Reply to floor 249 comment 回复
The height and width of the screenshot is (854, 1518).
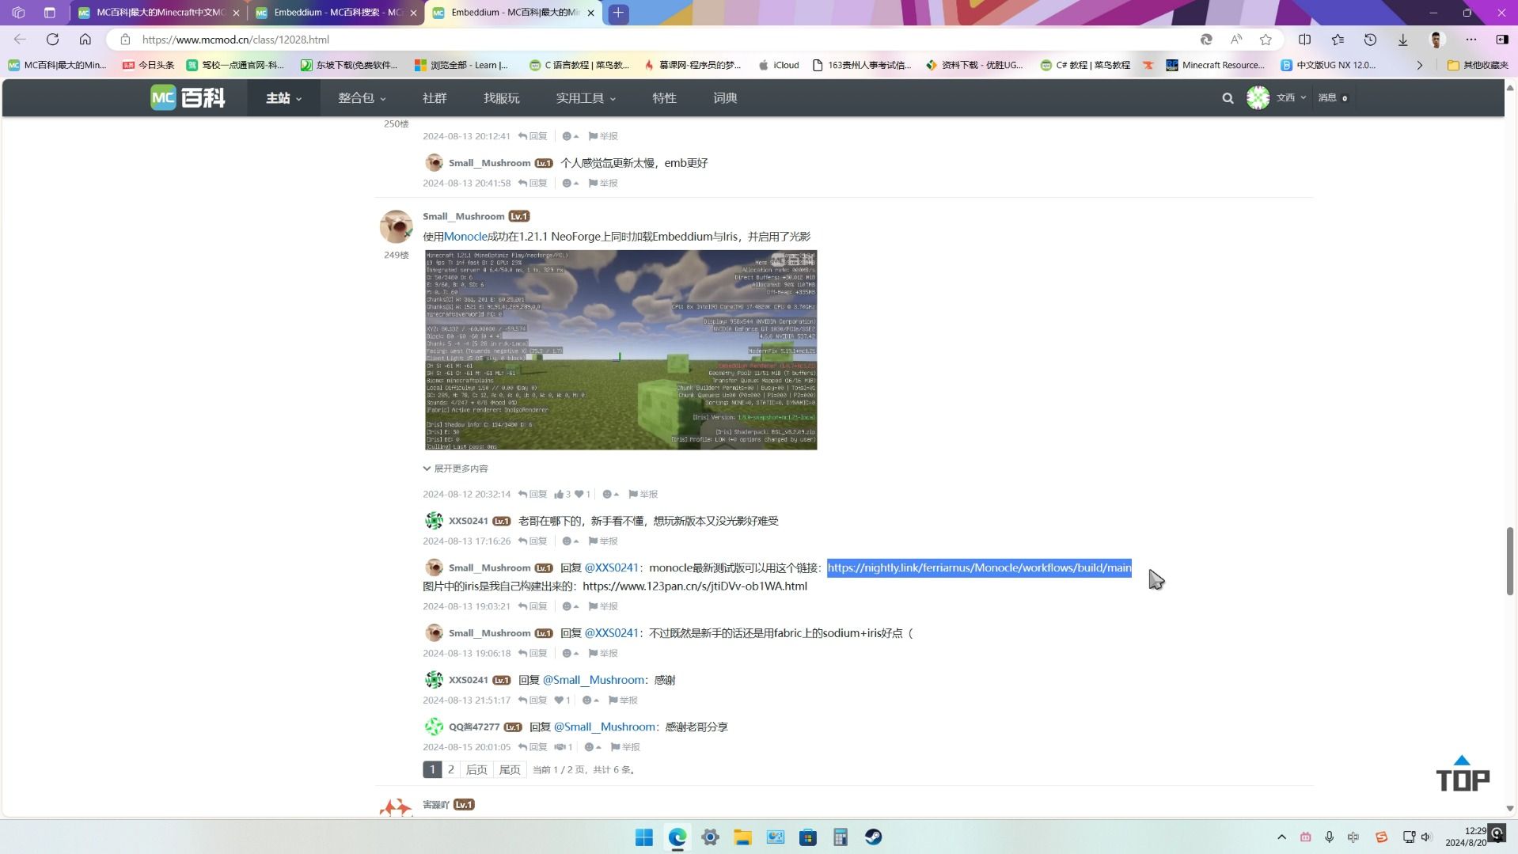533,494
